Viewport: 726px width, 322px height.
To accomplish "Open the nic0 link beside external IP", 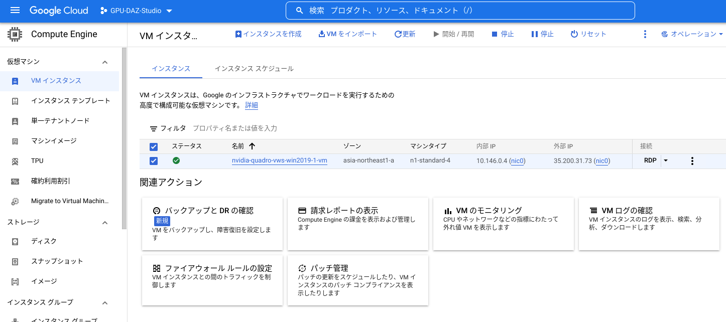I will pyautogui.click(x=602, y=161).
